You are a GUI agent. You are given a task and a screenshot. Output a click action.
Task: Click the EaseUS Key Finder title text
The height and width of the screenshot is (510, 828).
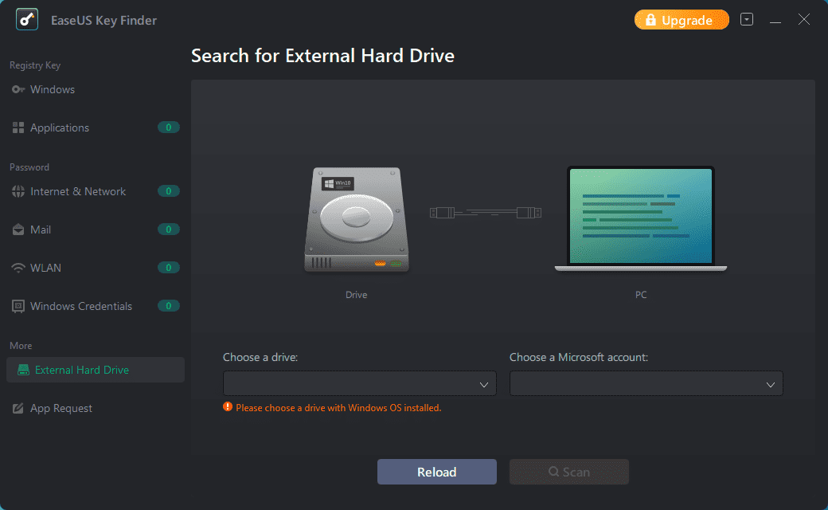point(103,20)
